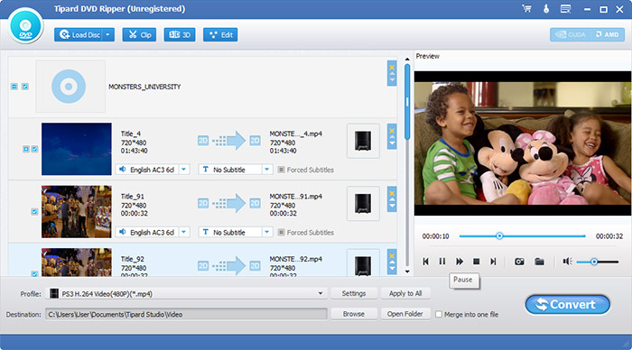Open the Edit effects tool
Viewport: 632px width, 350px height.
pos(220,35)
